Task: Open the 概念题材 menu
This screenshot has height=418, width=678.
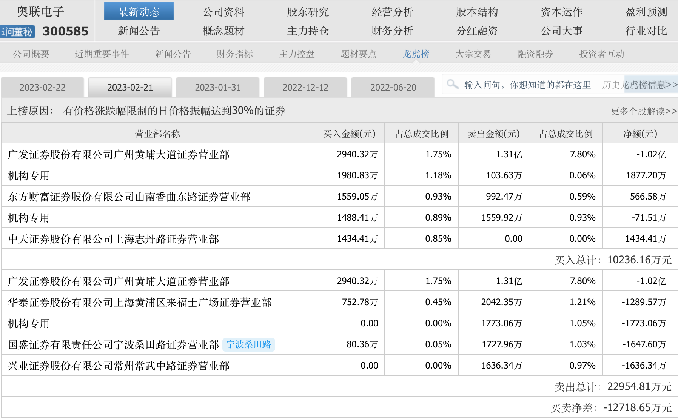Action: tap(223, 31)
